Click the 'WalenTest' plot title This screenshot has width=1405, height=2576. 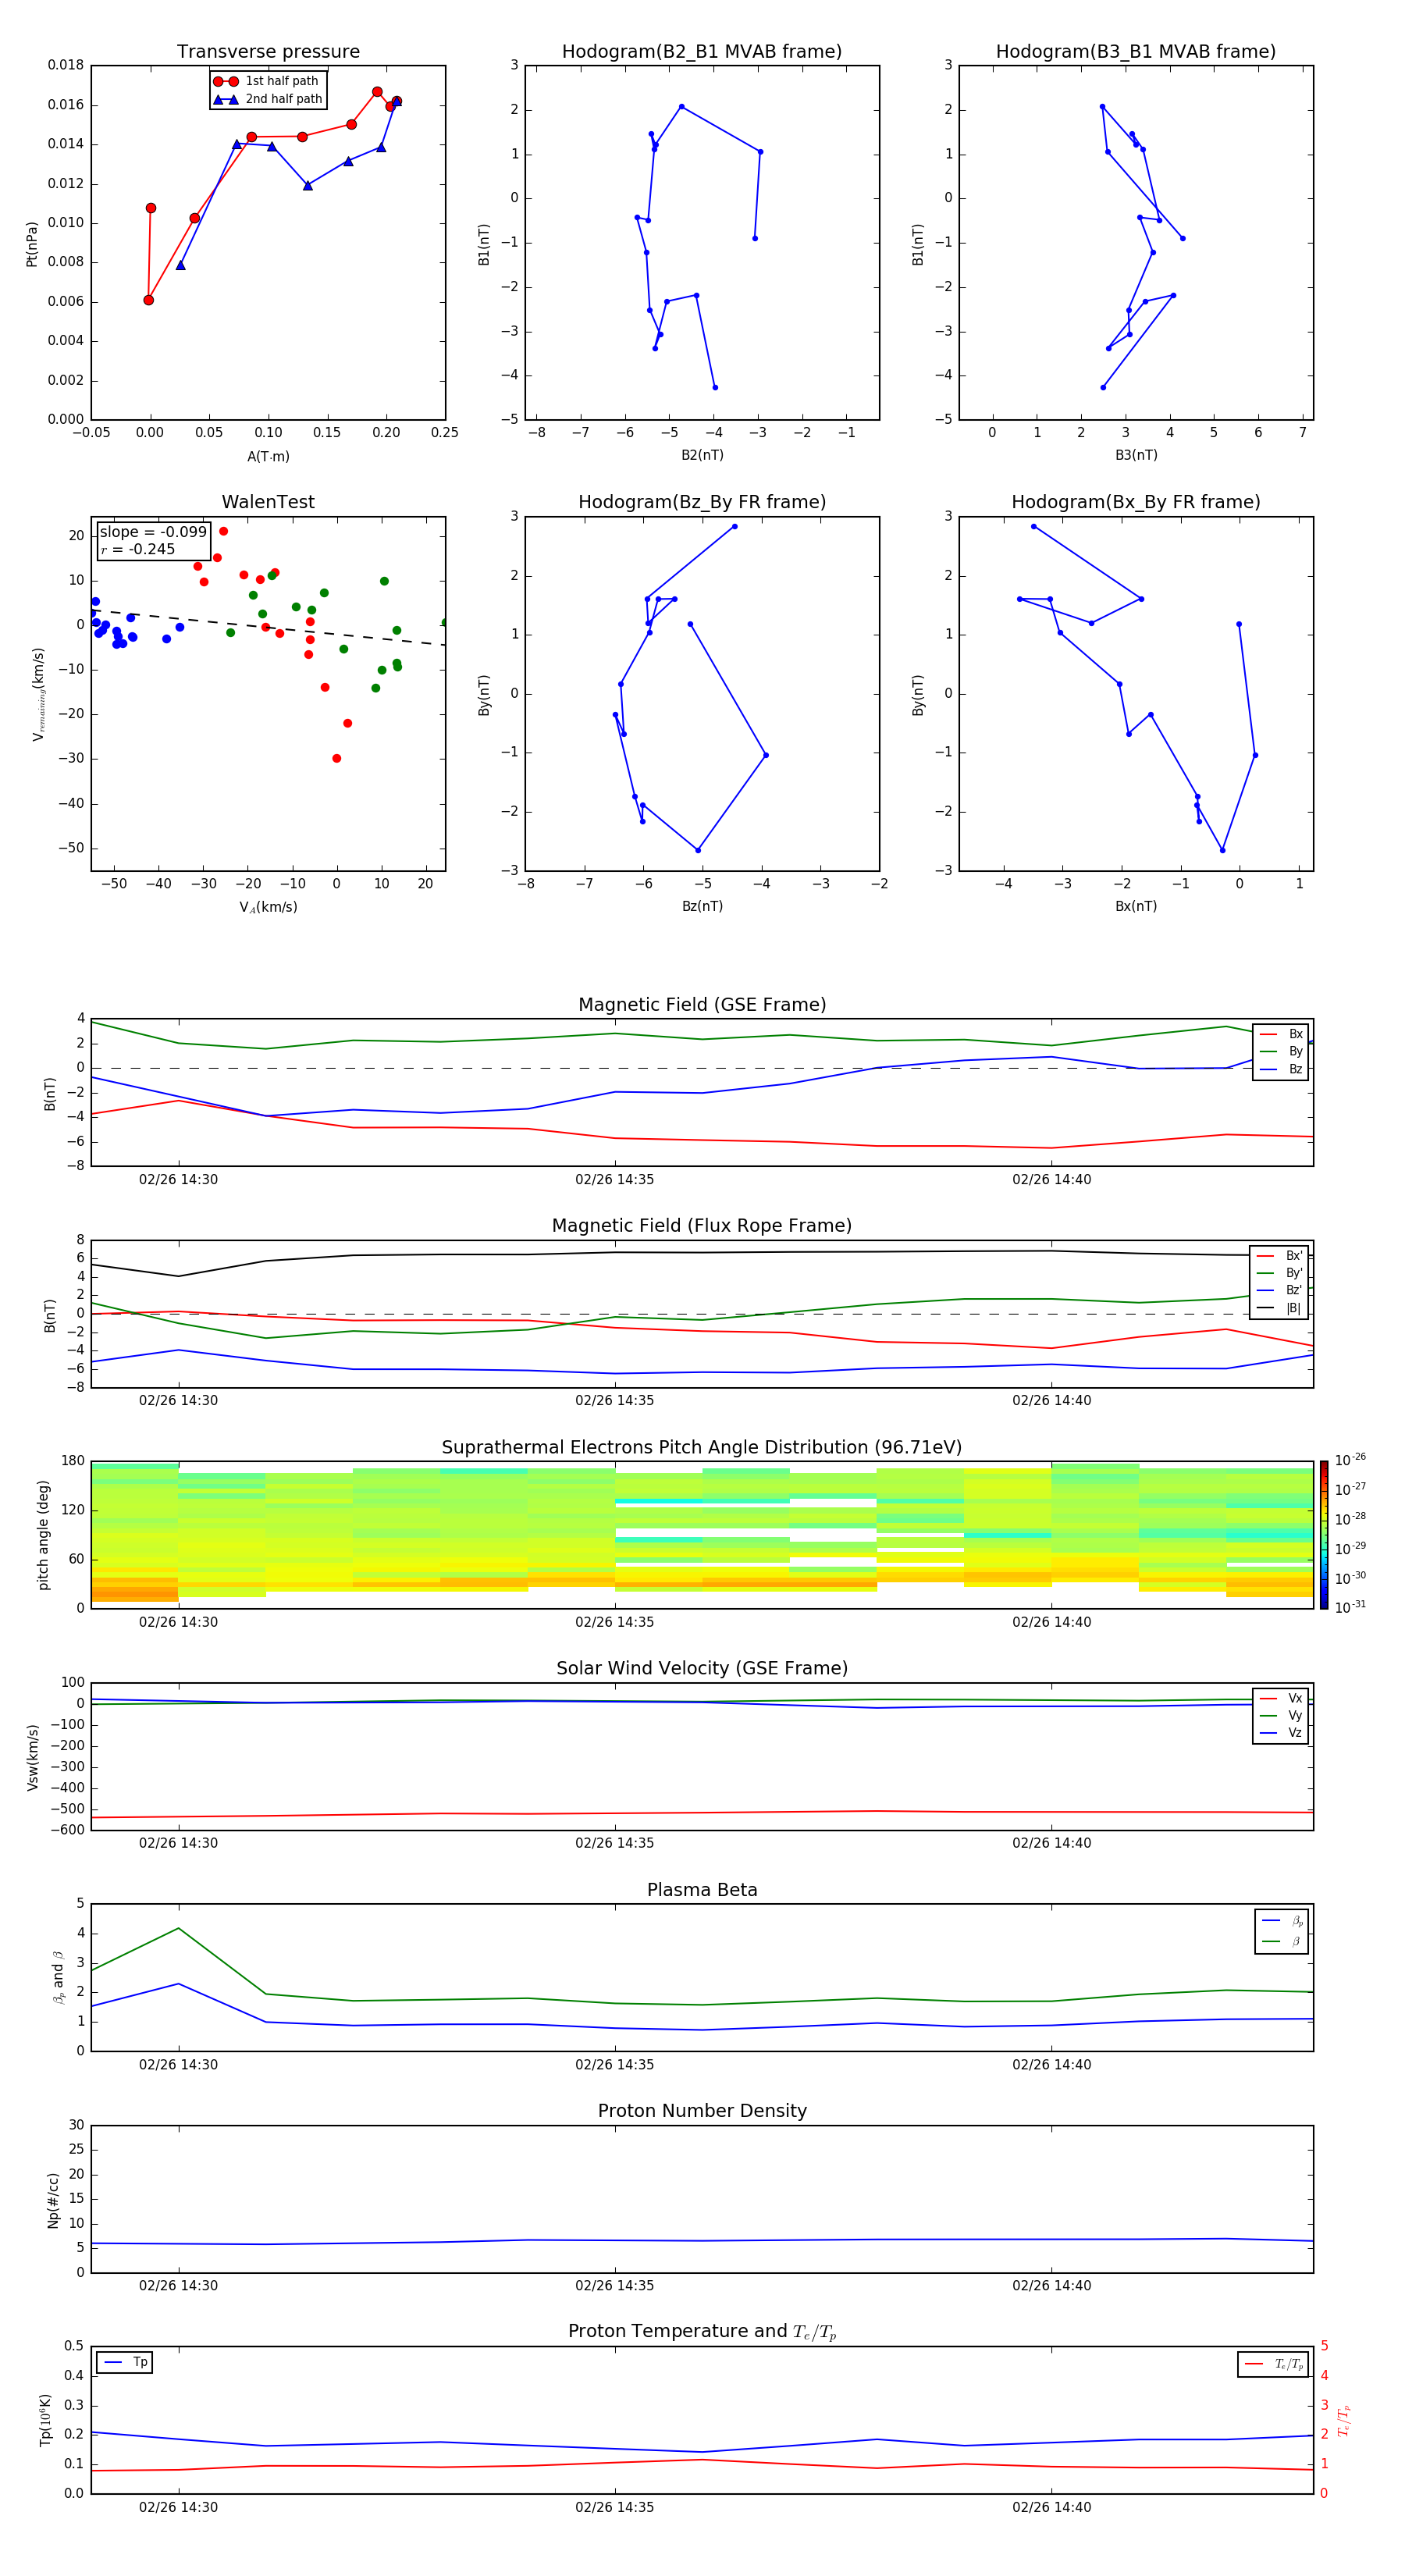click(268, 502)
